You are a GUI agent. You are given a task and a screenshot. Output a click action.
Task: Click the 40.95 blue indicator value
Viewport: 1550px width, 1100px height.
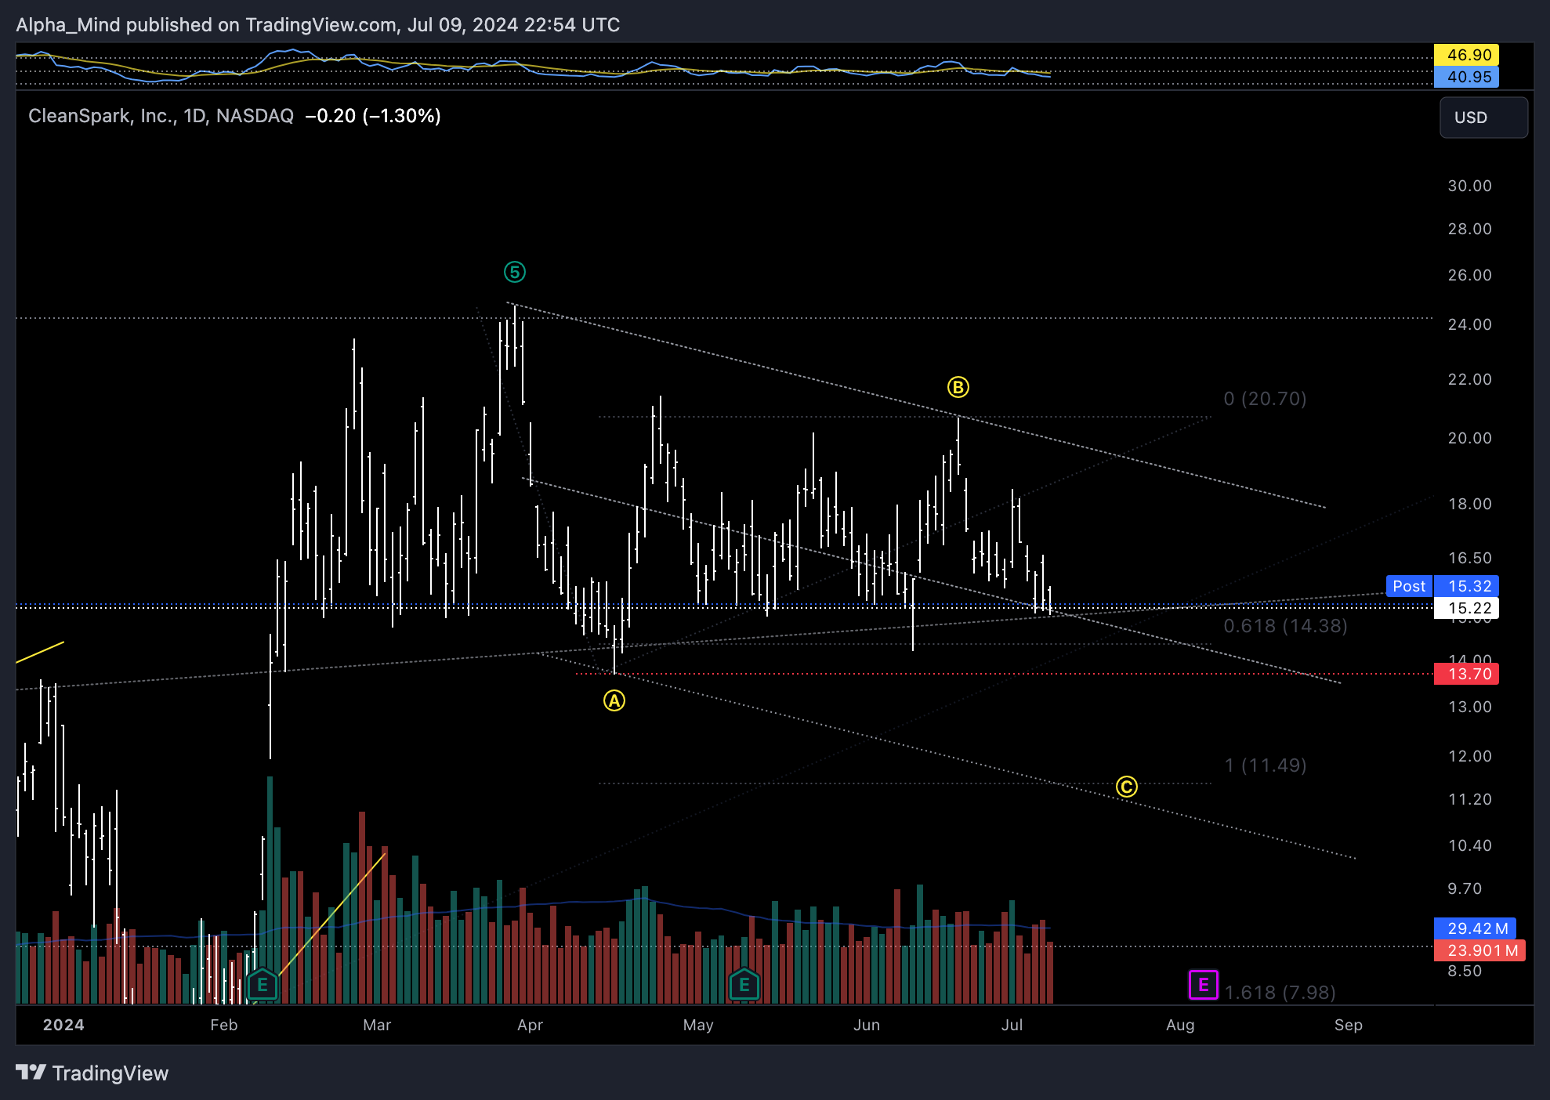1466,77
